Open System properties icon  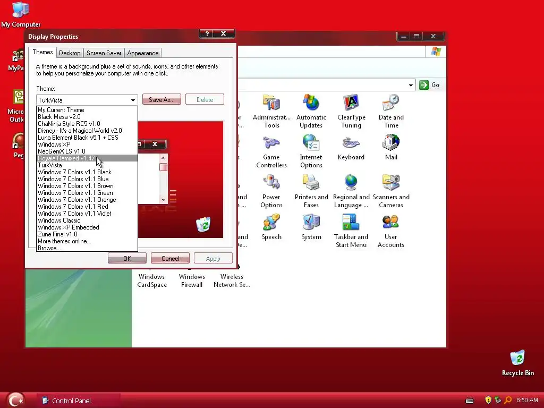click(x=311, y=227)
